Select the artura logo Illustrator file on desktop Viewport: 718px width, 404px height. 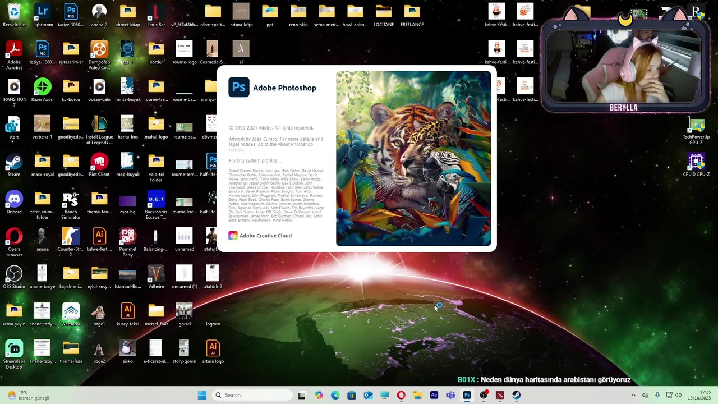[x=213, y=352]
